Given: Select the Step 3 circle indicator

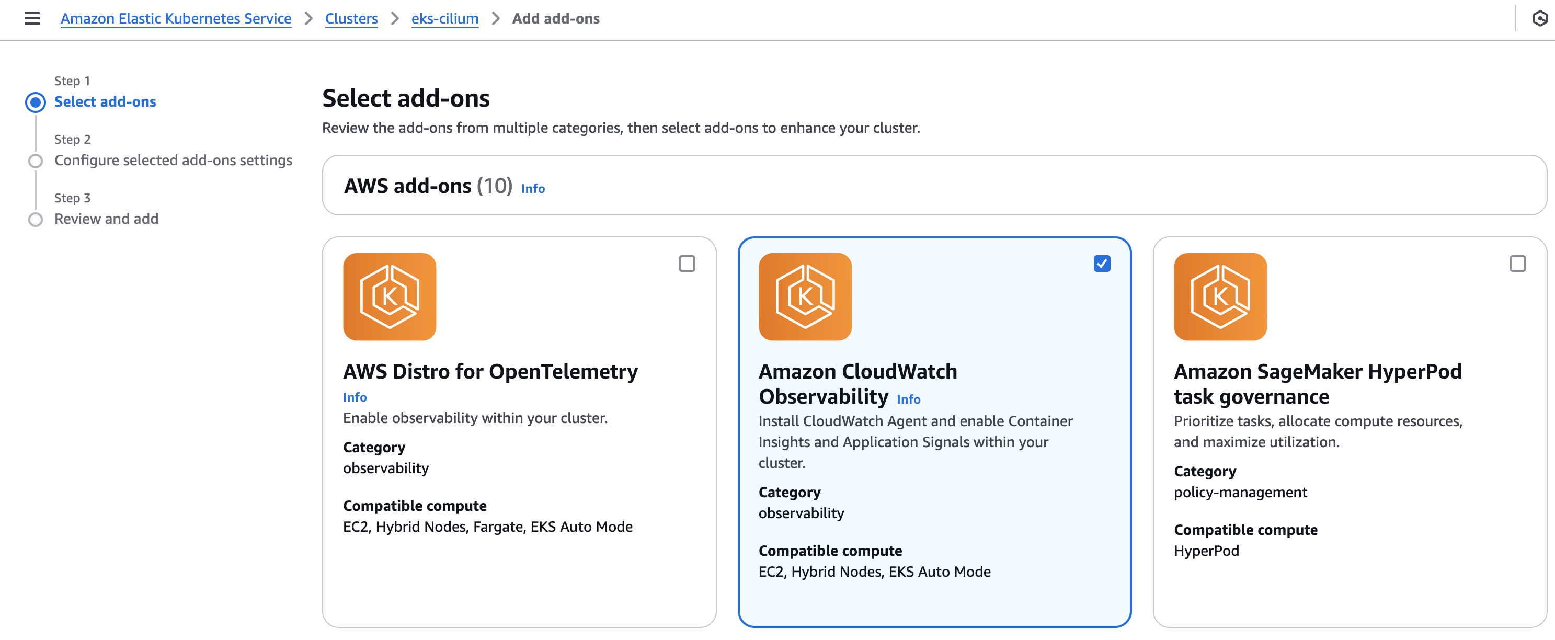Looking at the screenshot, I should pyautogui.click(x=36, y=219).
